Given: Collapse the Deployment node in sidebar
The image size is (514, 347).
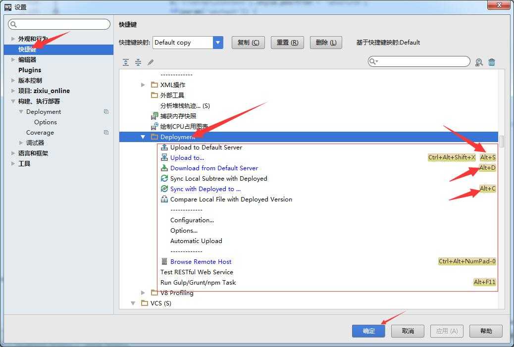Looking at the screenshot, I should [x=21, y=112].
